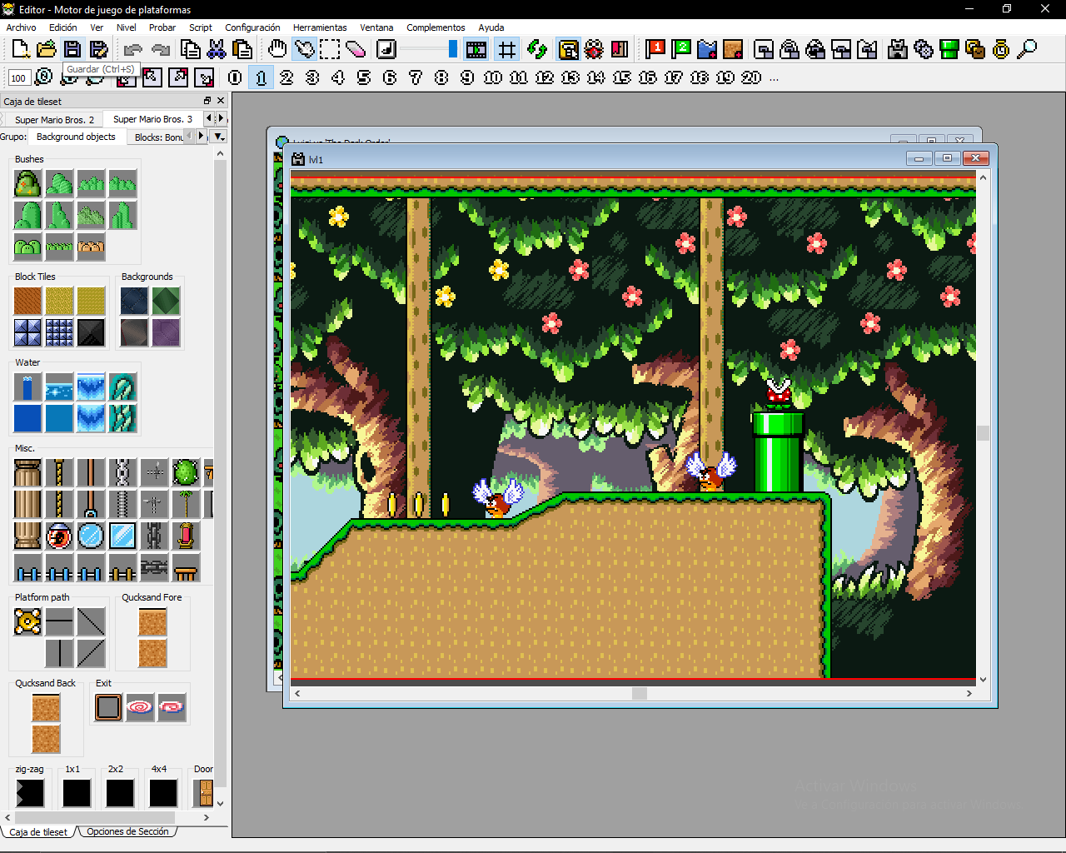The width and height of the screenshot is (1066, 853).
Task: Toggle the Tileset box panel button
Action: tap(569, 49)
